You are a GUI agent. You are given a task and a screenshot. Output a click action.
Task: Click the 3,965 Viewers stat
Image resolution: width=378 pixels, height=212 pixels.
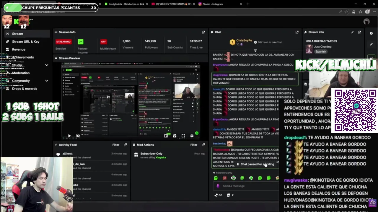click(128, 44)
